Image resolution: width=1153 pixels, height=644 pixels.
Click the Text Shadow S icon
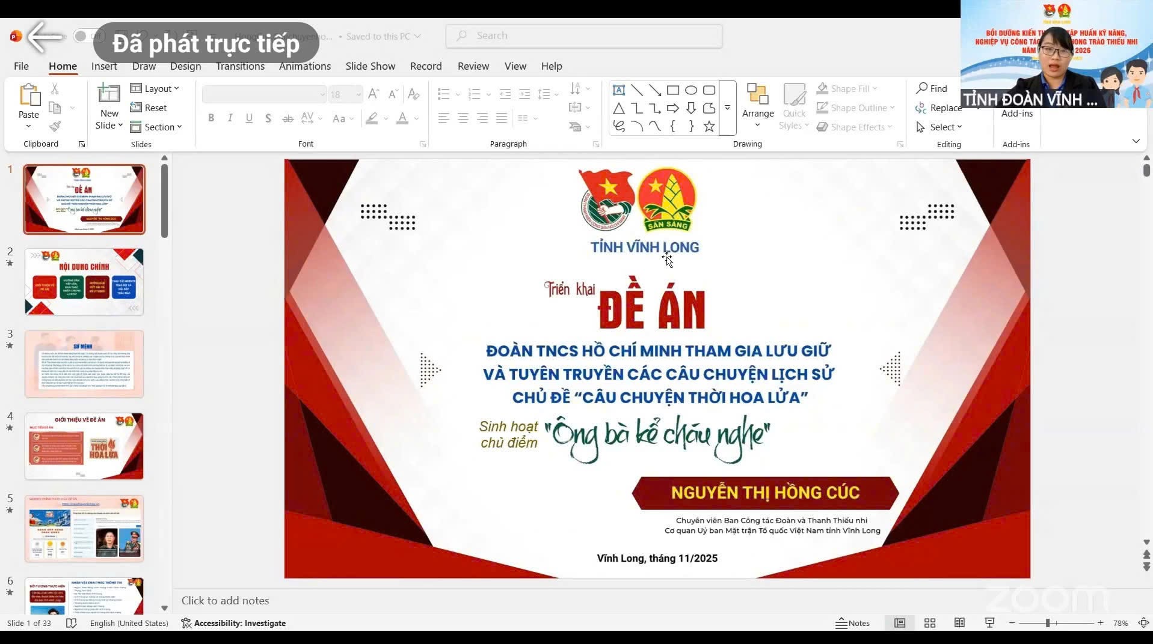point(268,118)
